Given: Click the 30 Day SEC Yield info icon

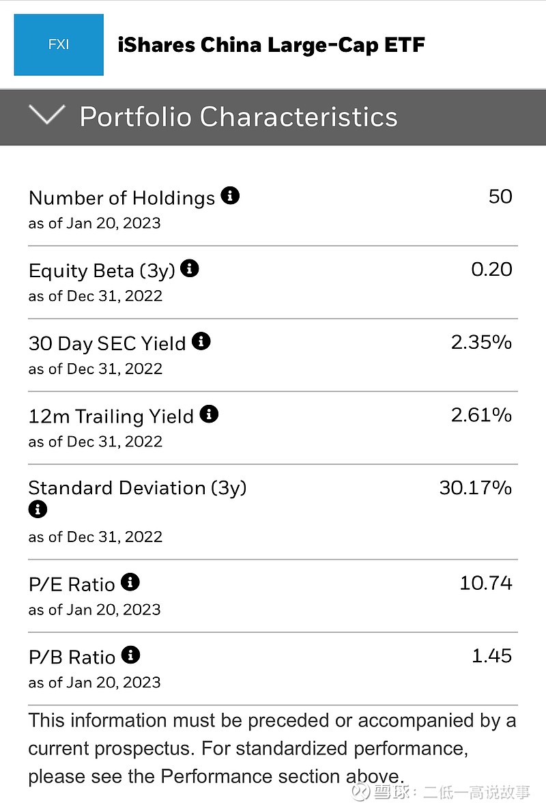Looking at the screenshot, I should 201,341.
